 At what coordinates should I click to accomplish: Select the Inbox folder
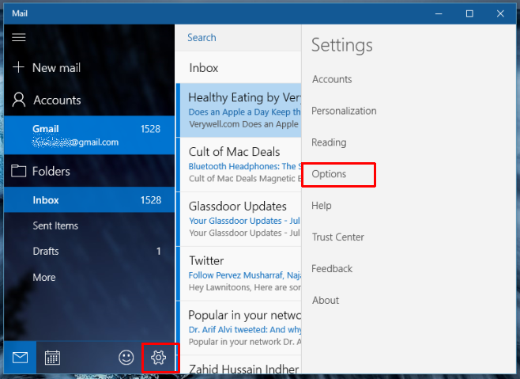(x=89, y=199)
